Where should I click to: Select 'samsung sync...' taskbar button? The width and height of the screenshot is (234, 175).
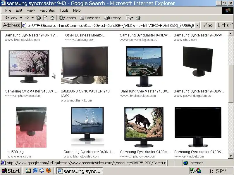(x=80, y=171)
